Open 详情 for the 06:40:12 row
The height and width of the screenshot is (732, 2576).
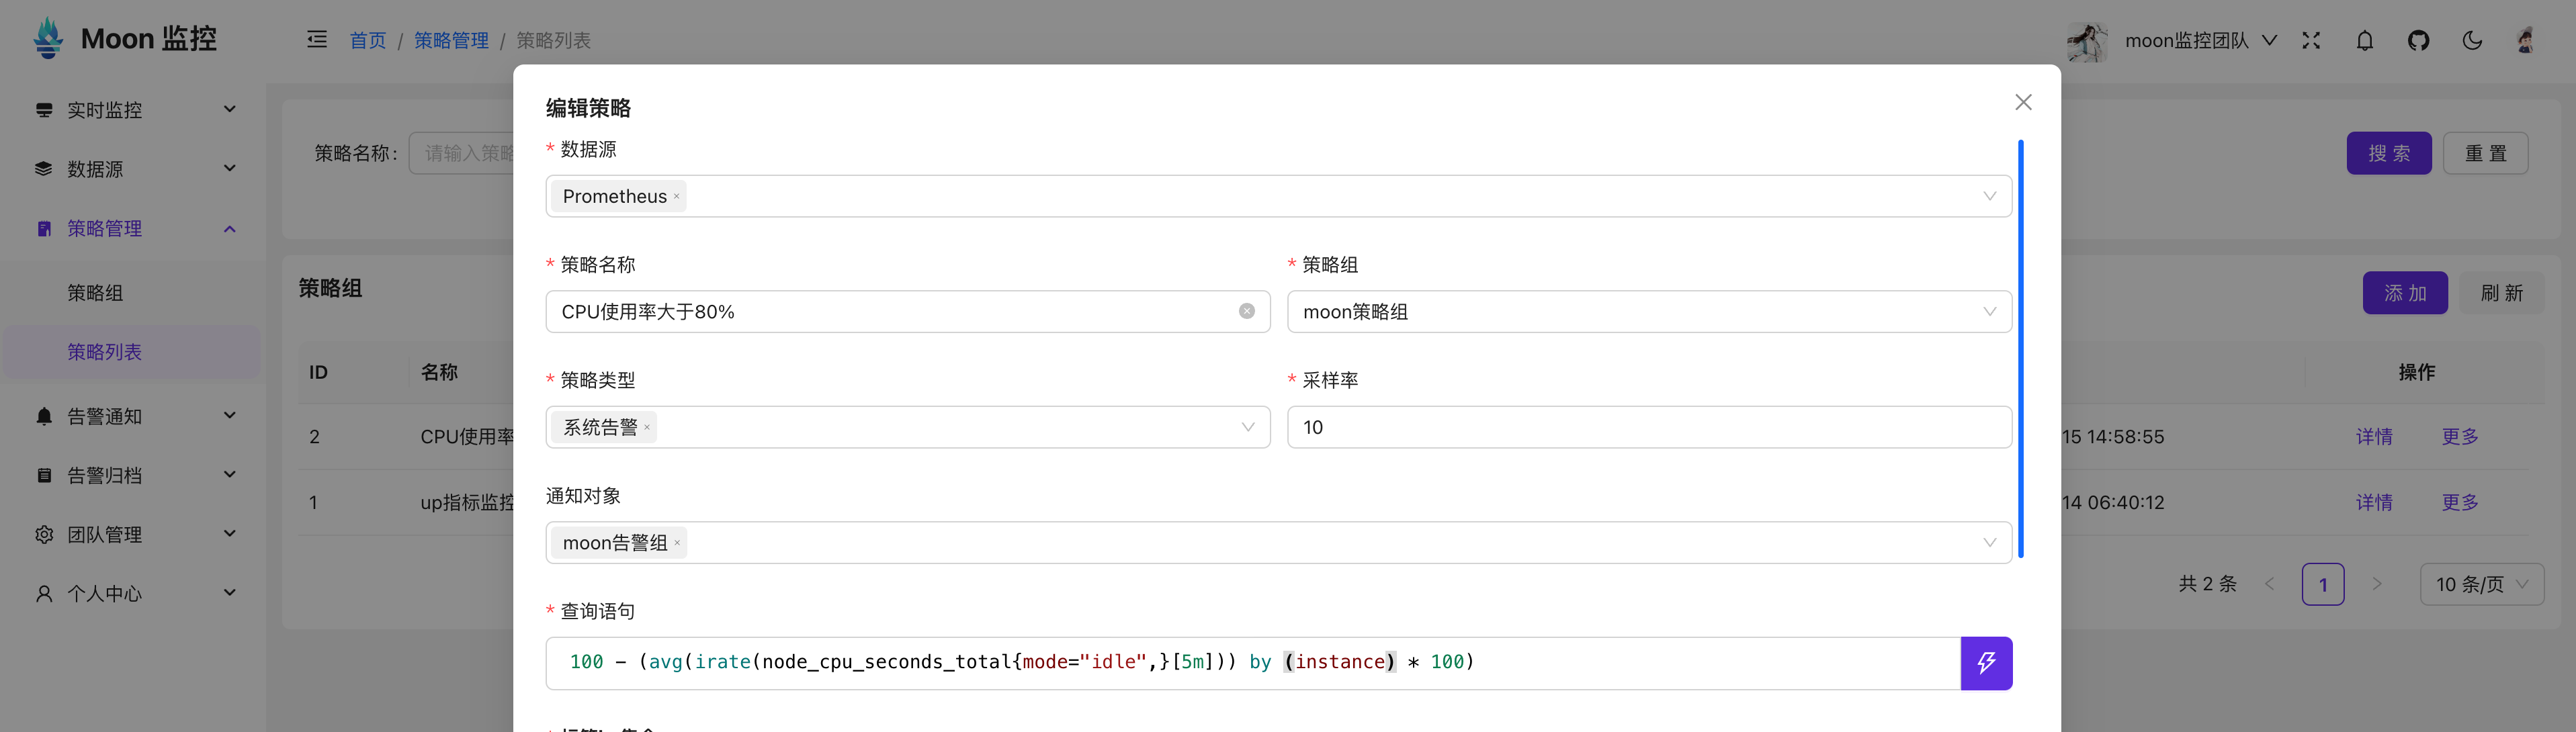point(2374,503)
